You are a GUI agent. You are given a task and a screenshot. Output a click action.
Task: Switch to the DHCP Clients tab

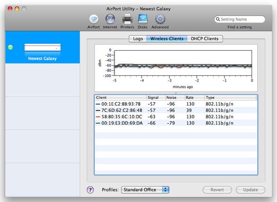pos(205,38)
